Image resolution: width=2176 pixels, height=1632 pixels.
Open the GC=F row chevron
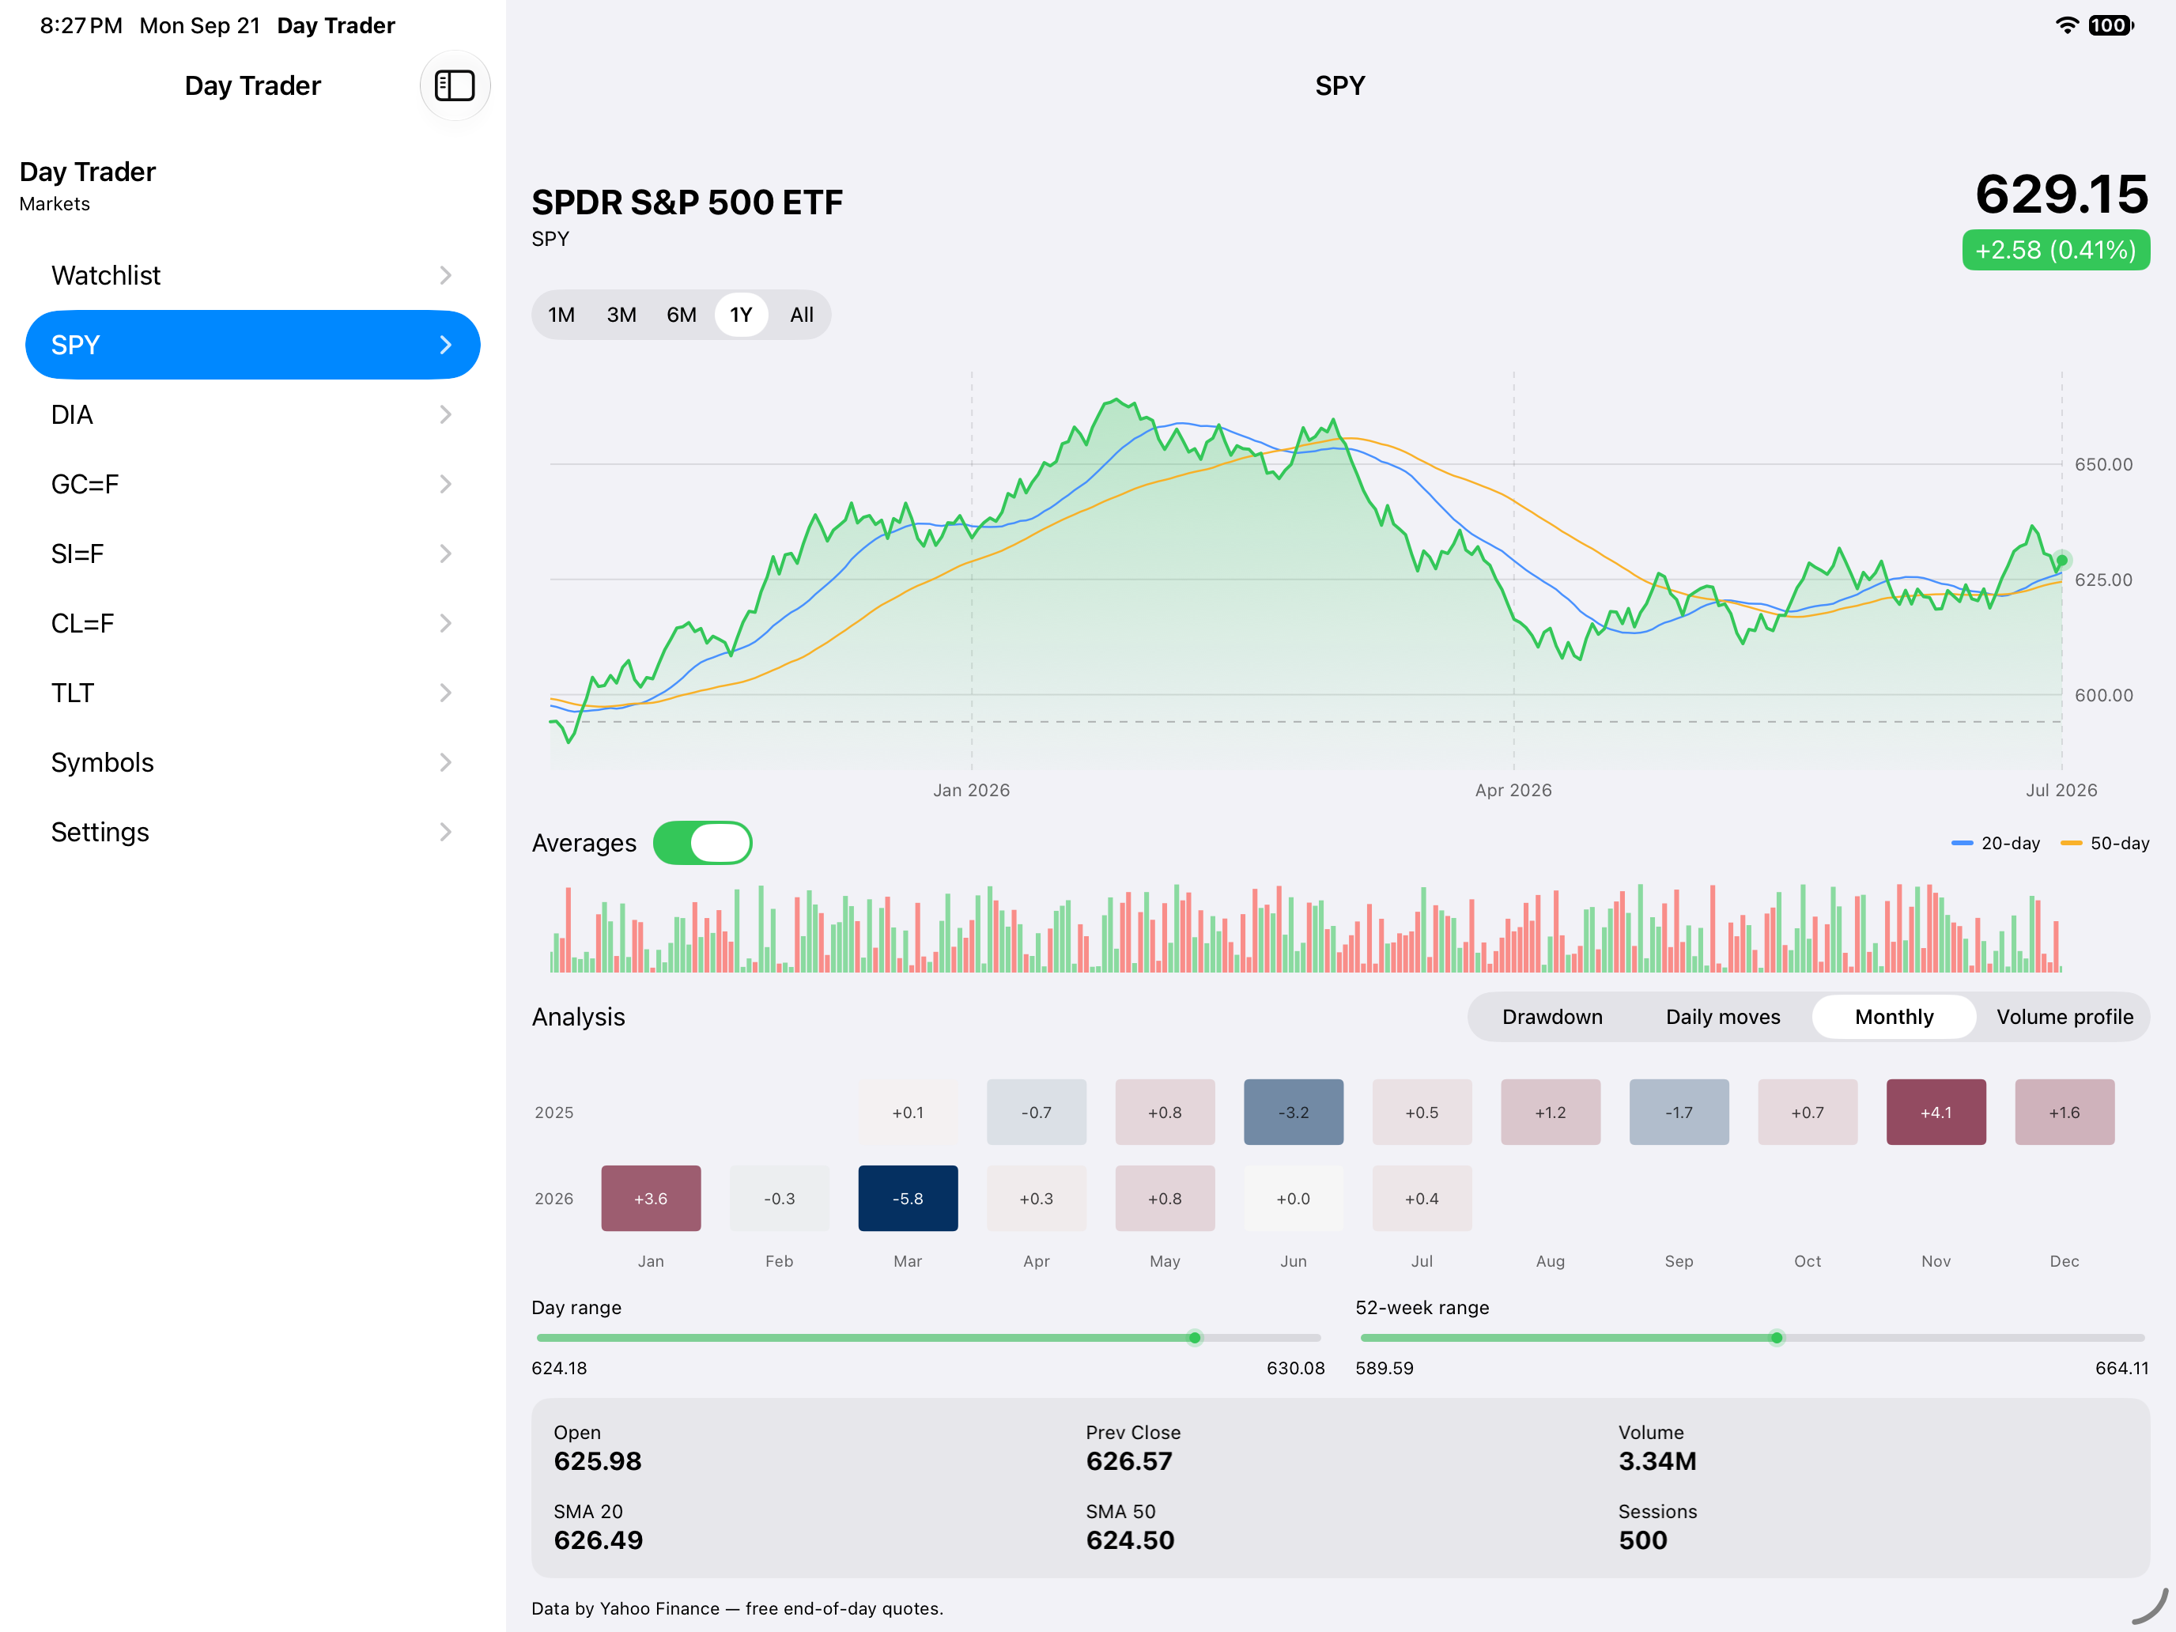coord(446,484)
